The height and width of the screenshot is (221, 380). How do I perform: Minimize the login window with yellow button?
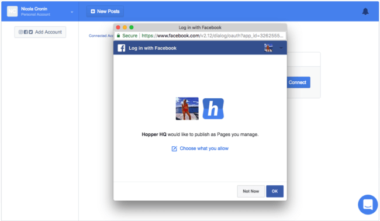pos(125,27)
